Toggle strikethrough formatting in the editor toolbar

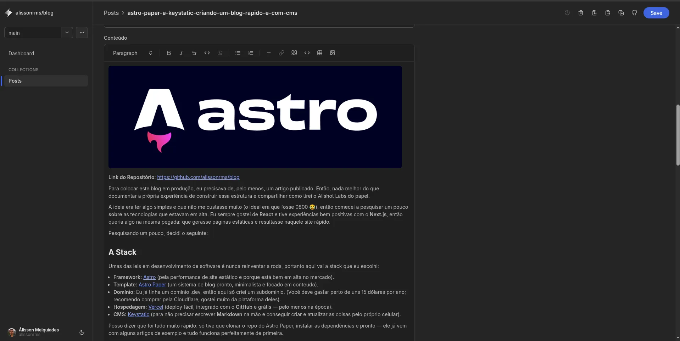[194, 53]
